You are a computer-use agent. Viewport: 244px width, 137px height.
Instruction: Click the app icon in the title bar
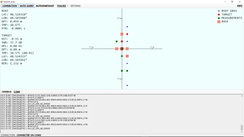[x=1, y=2]
